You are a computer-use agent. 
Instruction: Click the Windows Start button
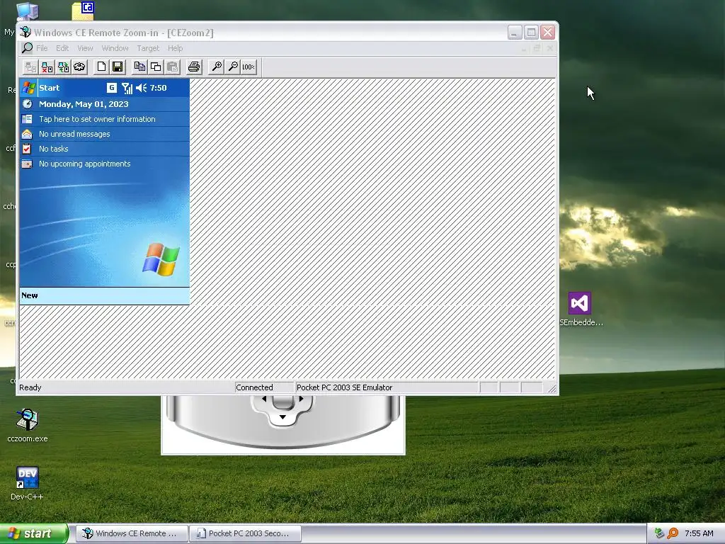tap(34, 533)
